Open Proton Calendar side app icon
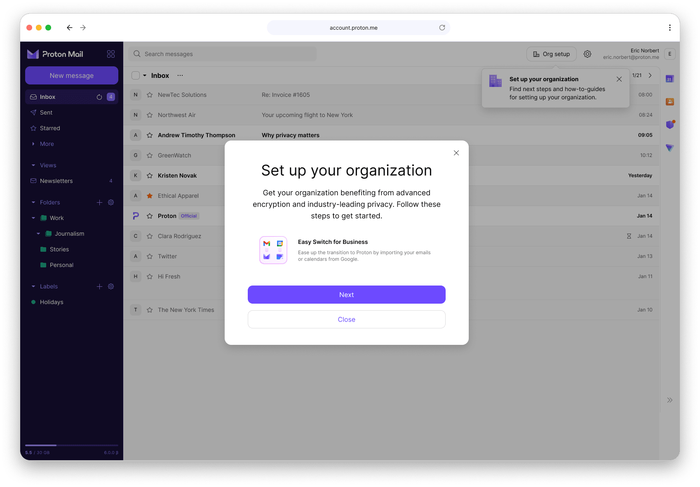The height and width of the screenshot is (487, 700). [669, 79]
